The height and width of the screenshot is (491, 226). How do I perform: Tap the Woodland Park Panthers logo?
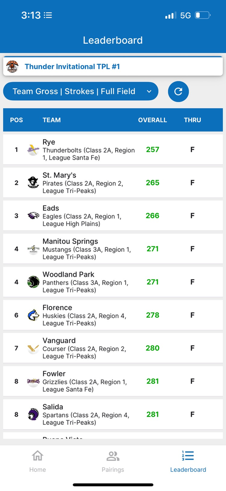pyautogui.click(x=33, y=282)
